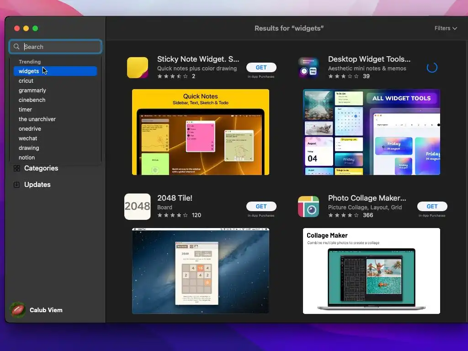Click the yellow minimize window button
Screen dimensions: 468x351
coord(26,28)
